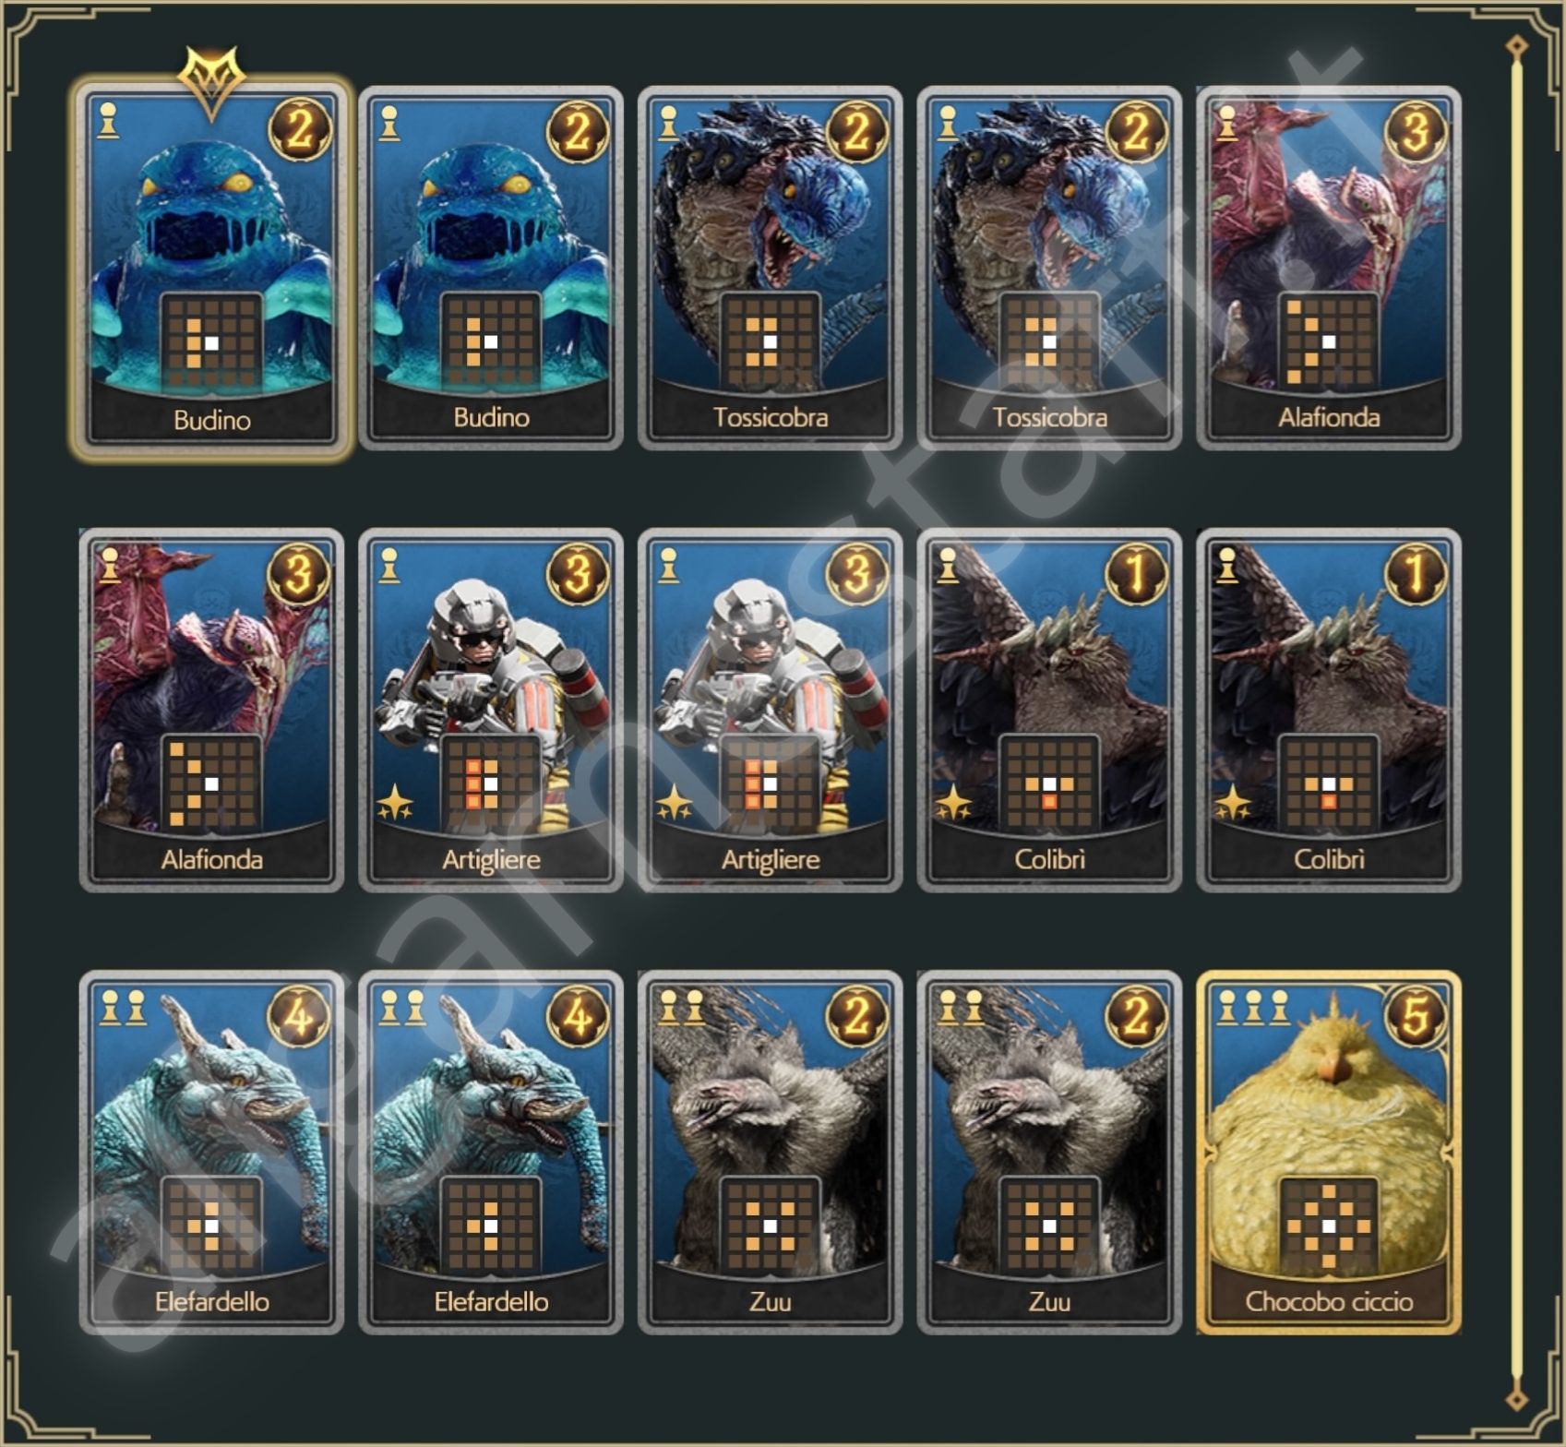Image resolution: width=1566 pixels, height=1447 pixels.
Task: Click the star ability icon on first Artigliere
Action: click(395, 803)
